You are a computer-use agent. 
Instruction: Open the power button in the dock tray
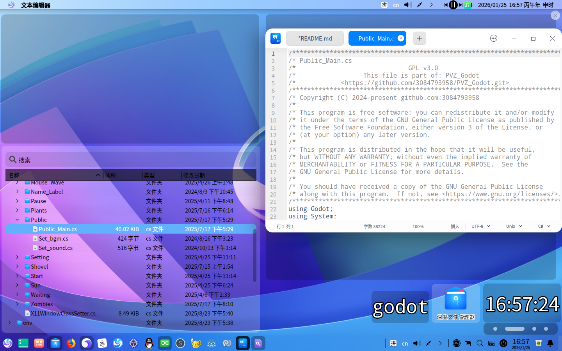pos(503,343)
